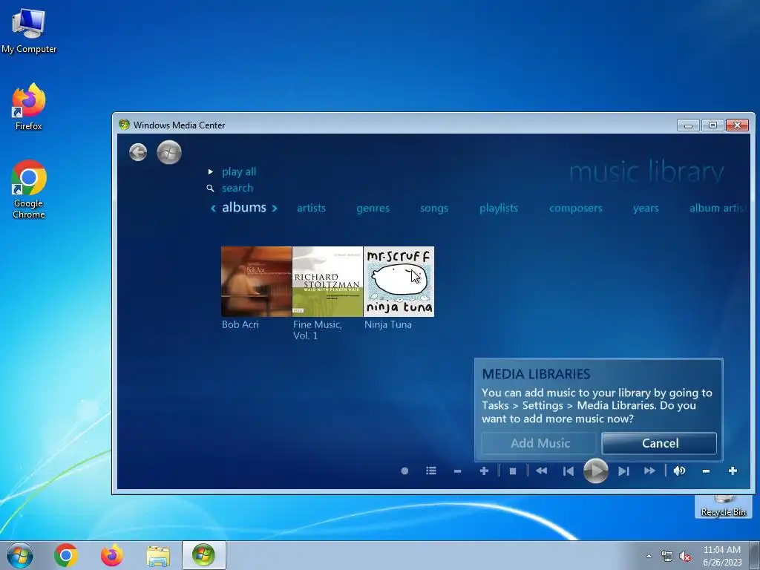Image resolution: width=760 pixels, height=570 pixels.
Task: Click the search link
Action: pos(237,188)
